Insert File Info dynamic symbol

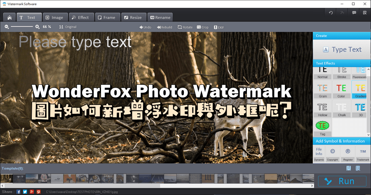coord(319,154)
